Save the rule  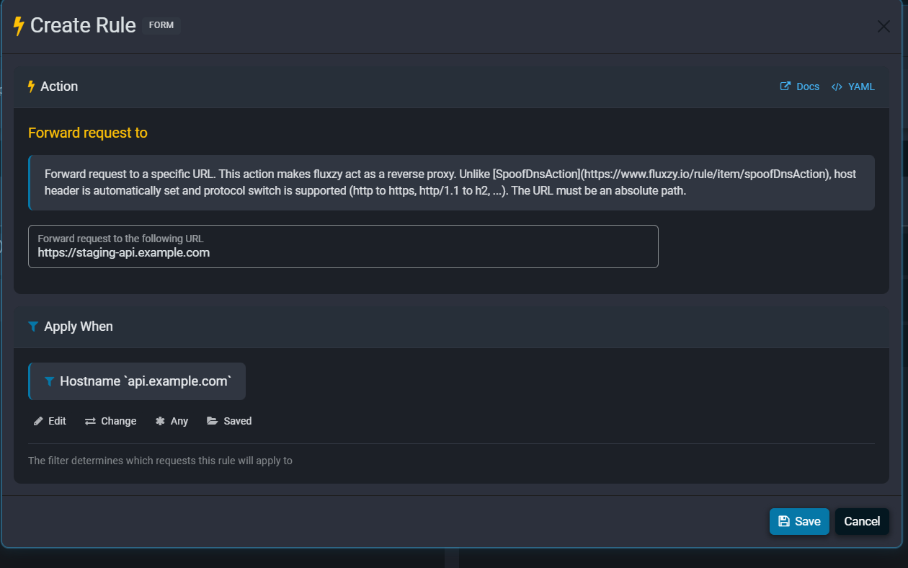coord(799,521)
